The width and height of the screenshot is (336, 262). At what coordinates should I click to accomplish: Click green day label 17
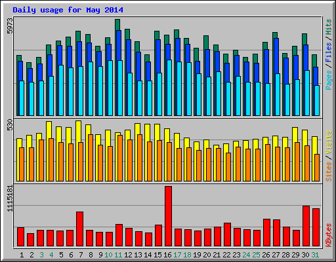click(x=177, y=255)
